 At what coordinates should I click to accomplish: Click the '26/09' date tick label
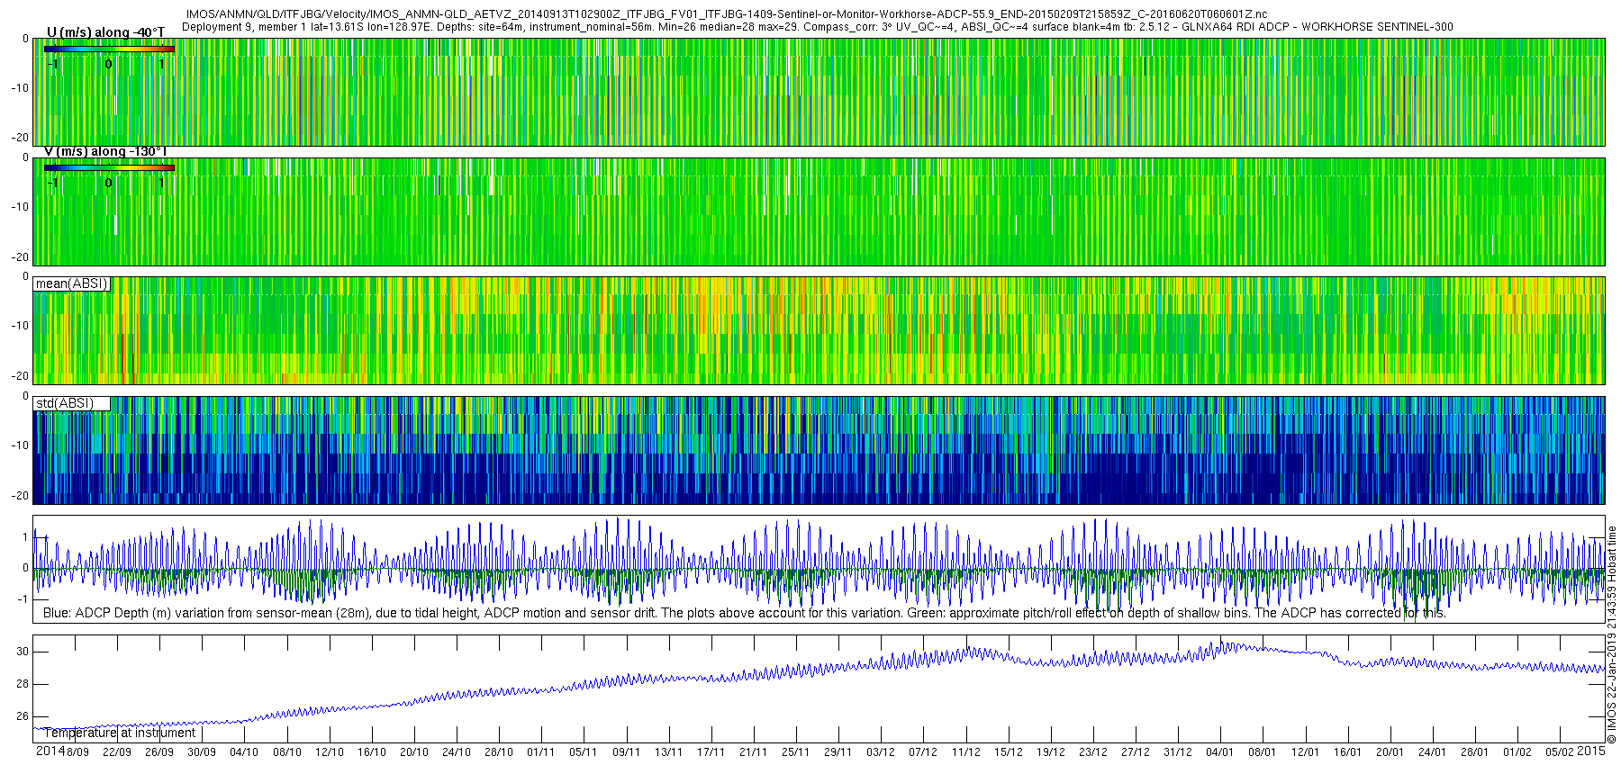159,752
